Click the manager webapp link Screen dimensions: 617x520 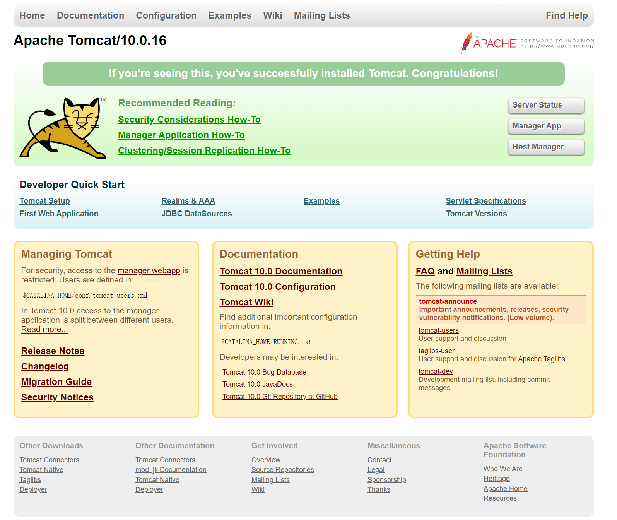[x=149, y=270]
